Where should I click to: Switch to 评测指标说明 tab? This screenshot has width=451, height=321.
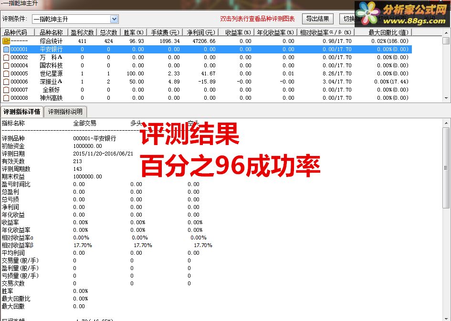(x=65, y=112)
